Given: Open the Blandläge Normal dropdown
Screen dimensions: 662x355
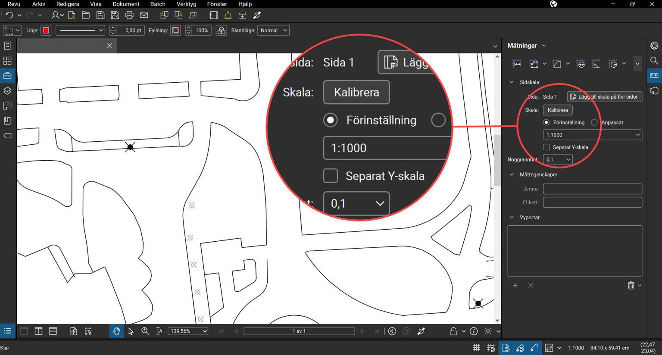Looking at the screenshot, I should pyautogui.click(x=273, y=31).
